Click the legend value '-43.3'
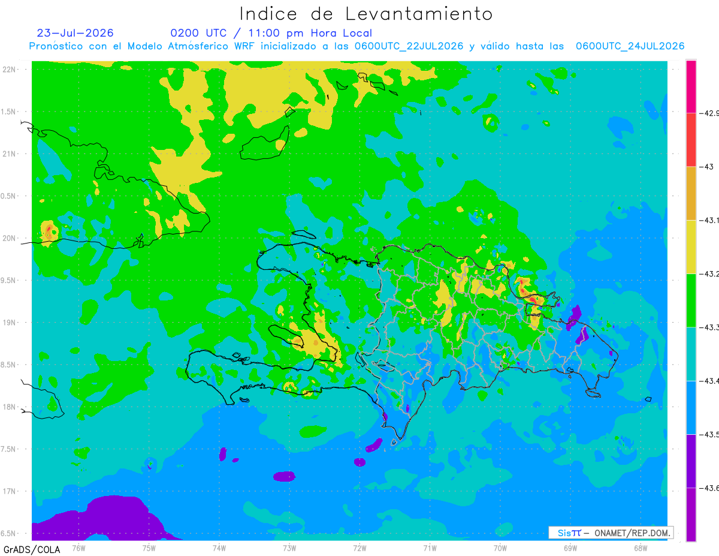Viewport: 719px width, 556px height. 709,327
